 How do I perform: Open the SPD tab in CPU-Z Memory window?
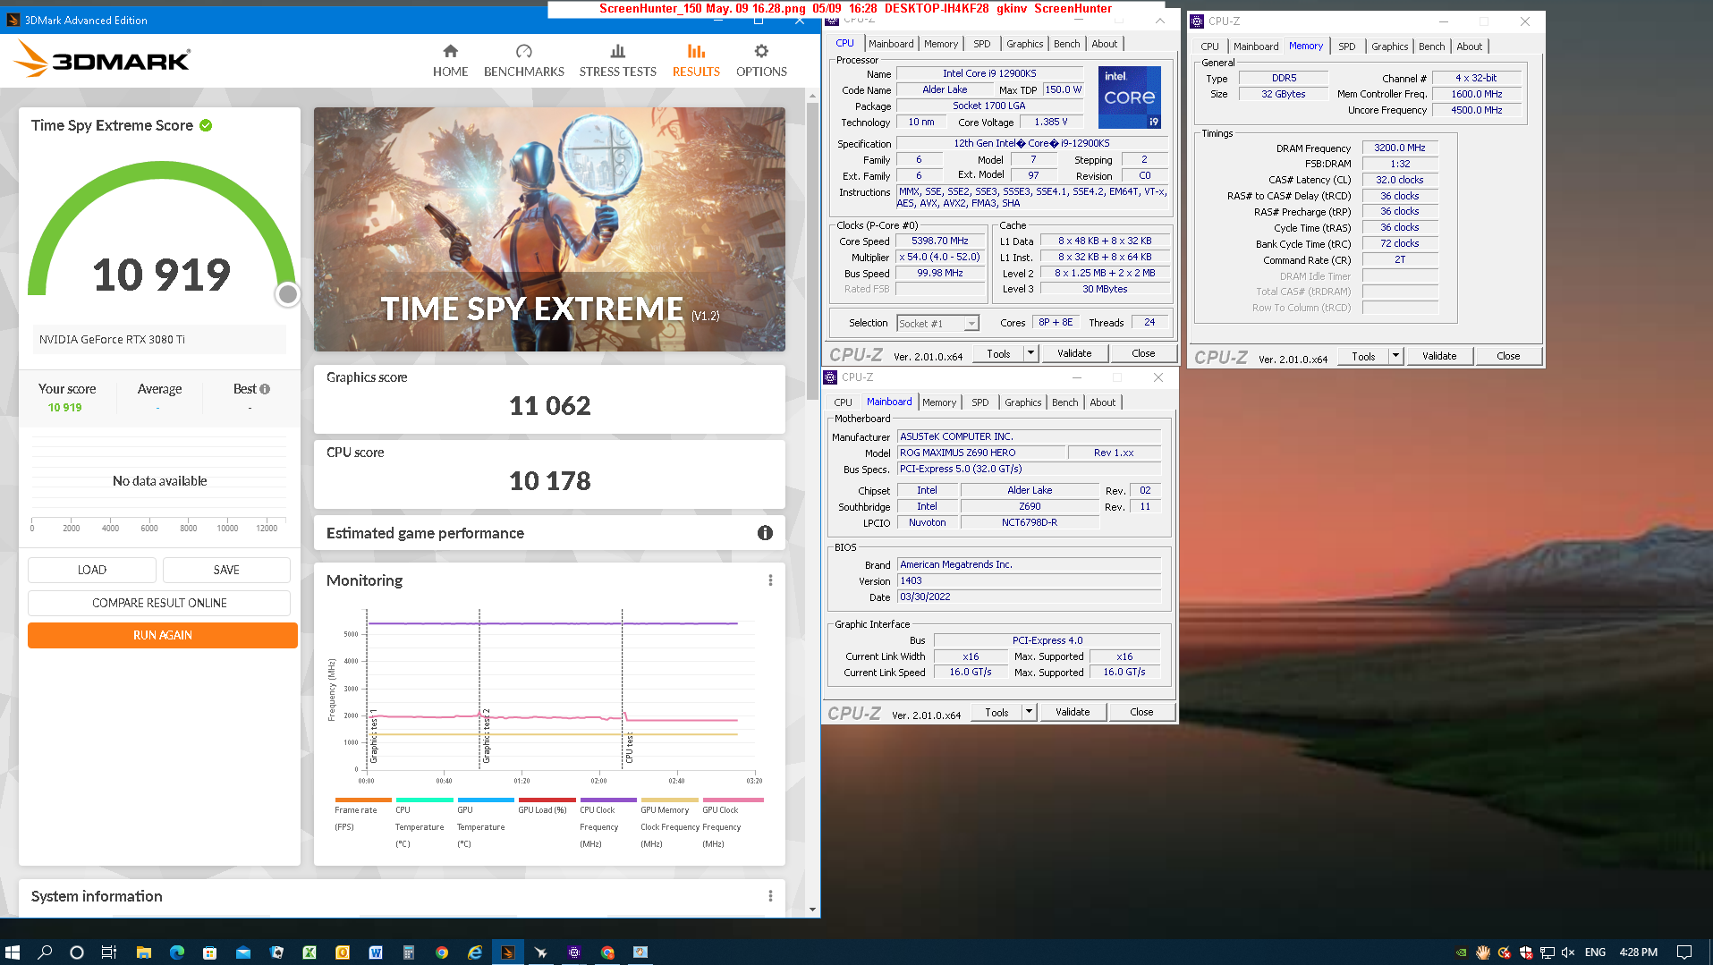tap(1347, 47)
